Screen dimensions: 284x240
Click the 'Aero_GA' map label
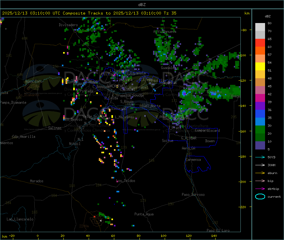click(188, 148)
